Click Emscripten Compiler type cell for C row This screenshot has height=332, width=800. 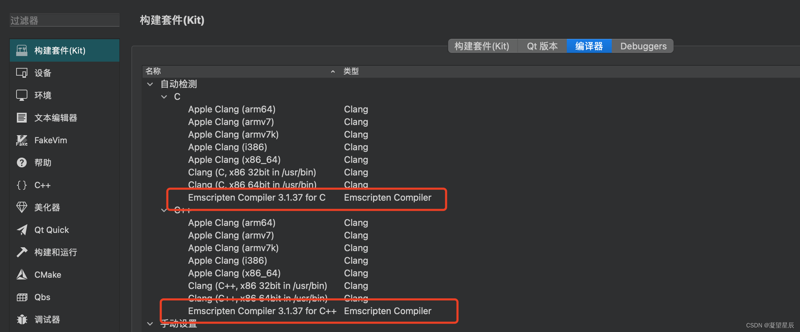(x=388, y=198)
